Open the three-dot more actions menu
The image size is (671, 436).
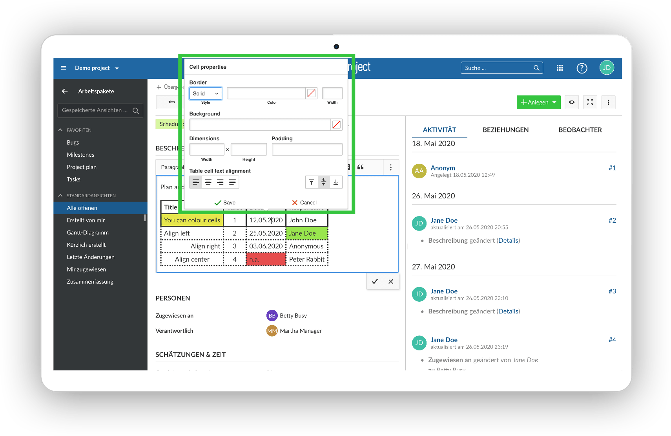coord(608,102)
